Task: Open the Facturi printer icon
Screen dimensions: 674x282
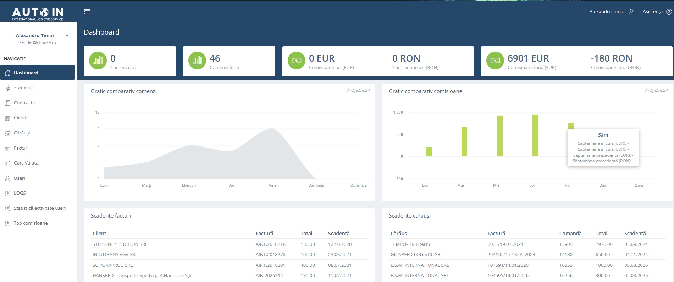Action: tap(8, 148)
